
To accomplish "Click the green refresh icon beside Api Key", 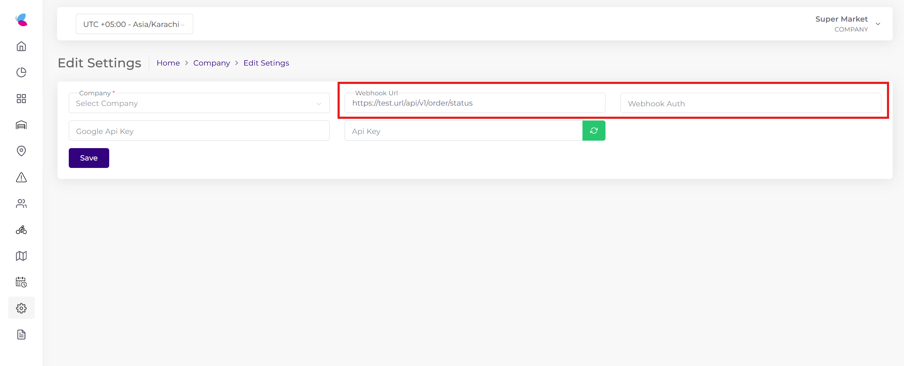I will click(x=594, y=130).
